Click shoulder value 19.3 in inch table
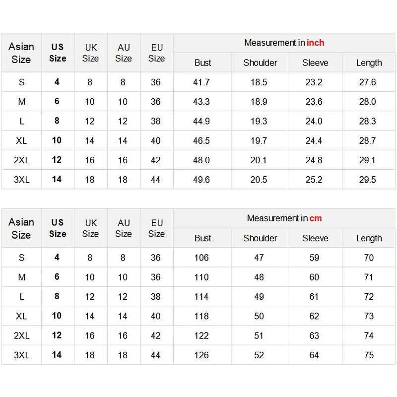The image size is (397, 397). [259, 121]
